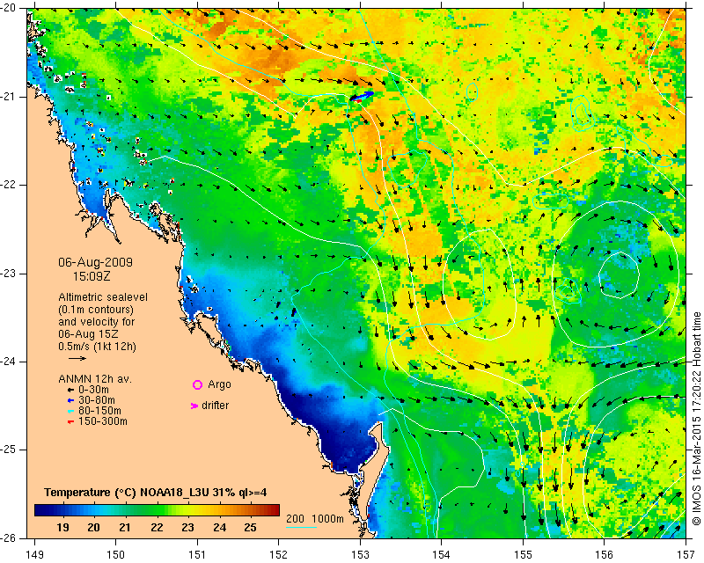Screen dimensions: 704x563
Task: Click the latitude axis label '-26'
Action: tap(8, 537)
